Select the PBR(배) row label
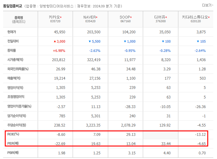 [13, 153]
